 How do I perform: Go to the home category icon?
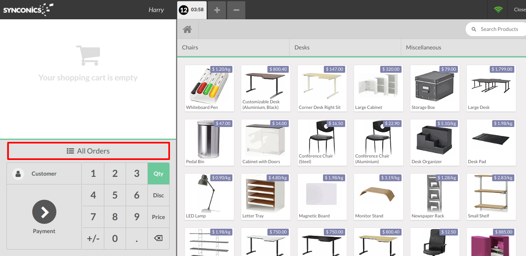[187, 29]
